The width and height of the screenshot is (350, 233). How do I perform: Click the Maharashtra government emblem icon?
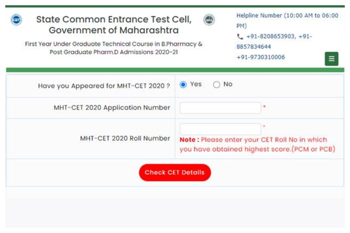209,20
